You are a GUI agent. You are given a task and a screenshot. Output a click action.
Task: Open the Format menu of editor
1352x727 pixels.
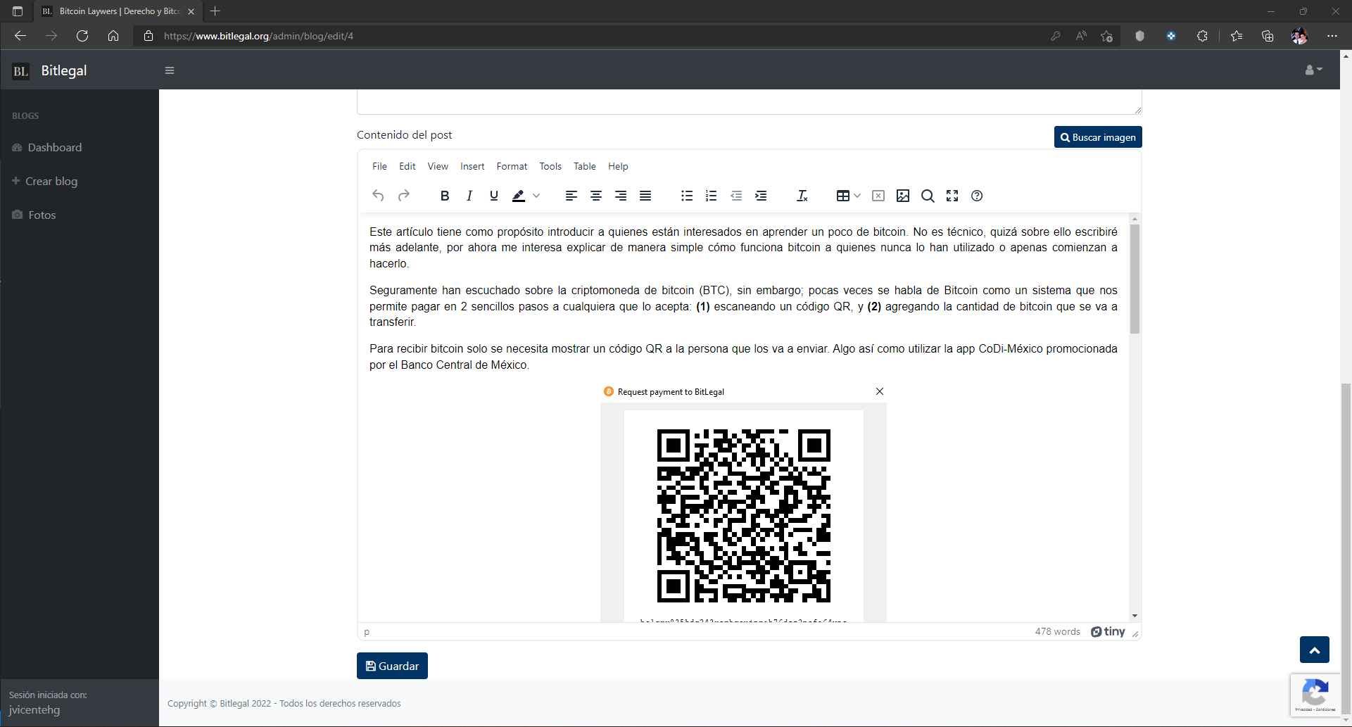pos(512,166)
